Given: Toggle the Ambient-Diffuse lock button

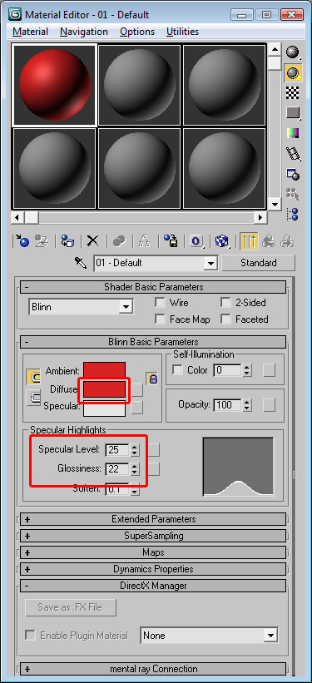Looking at the screenshot, I should [33, 377].
